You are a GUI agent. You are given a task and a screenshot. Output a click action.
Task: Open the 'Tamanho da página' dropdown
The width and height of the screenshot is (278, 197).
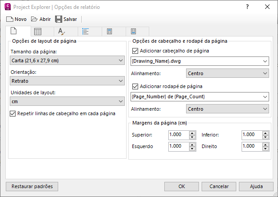67,60
